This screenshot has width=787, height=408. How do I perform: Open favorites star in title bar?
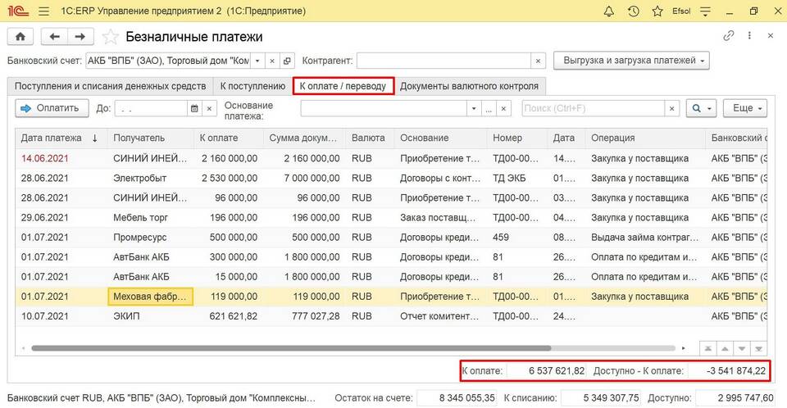pos(657,11)
